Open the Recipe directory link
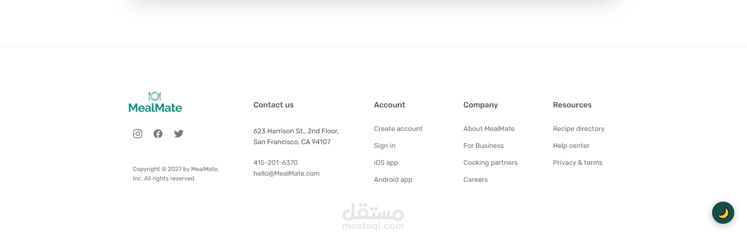 click(578, 129)
